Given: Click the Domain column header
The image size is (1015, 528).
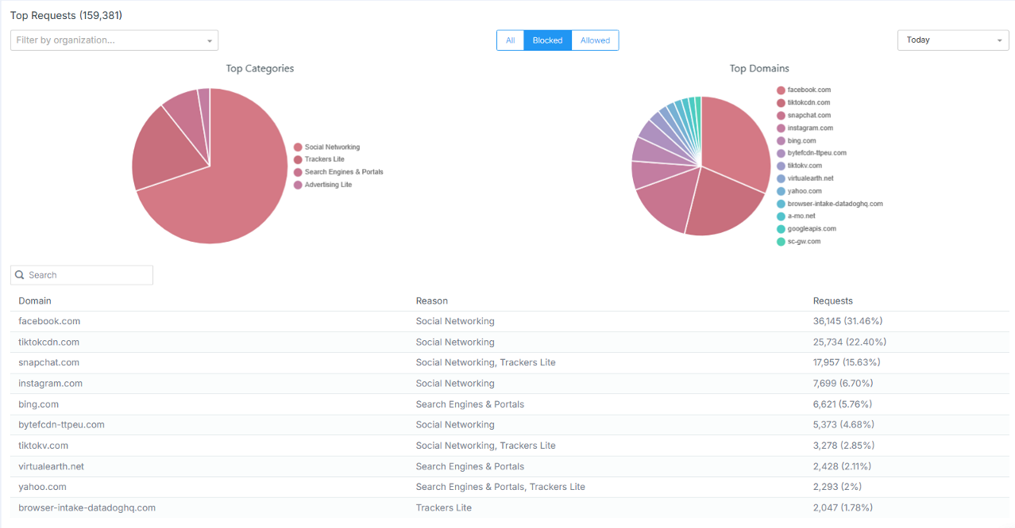Looking at the screenshot, I should [x=35, y=301].
